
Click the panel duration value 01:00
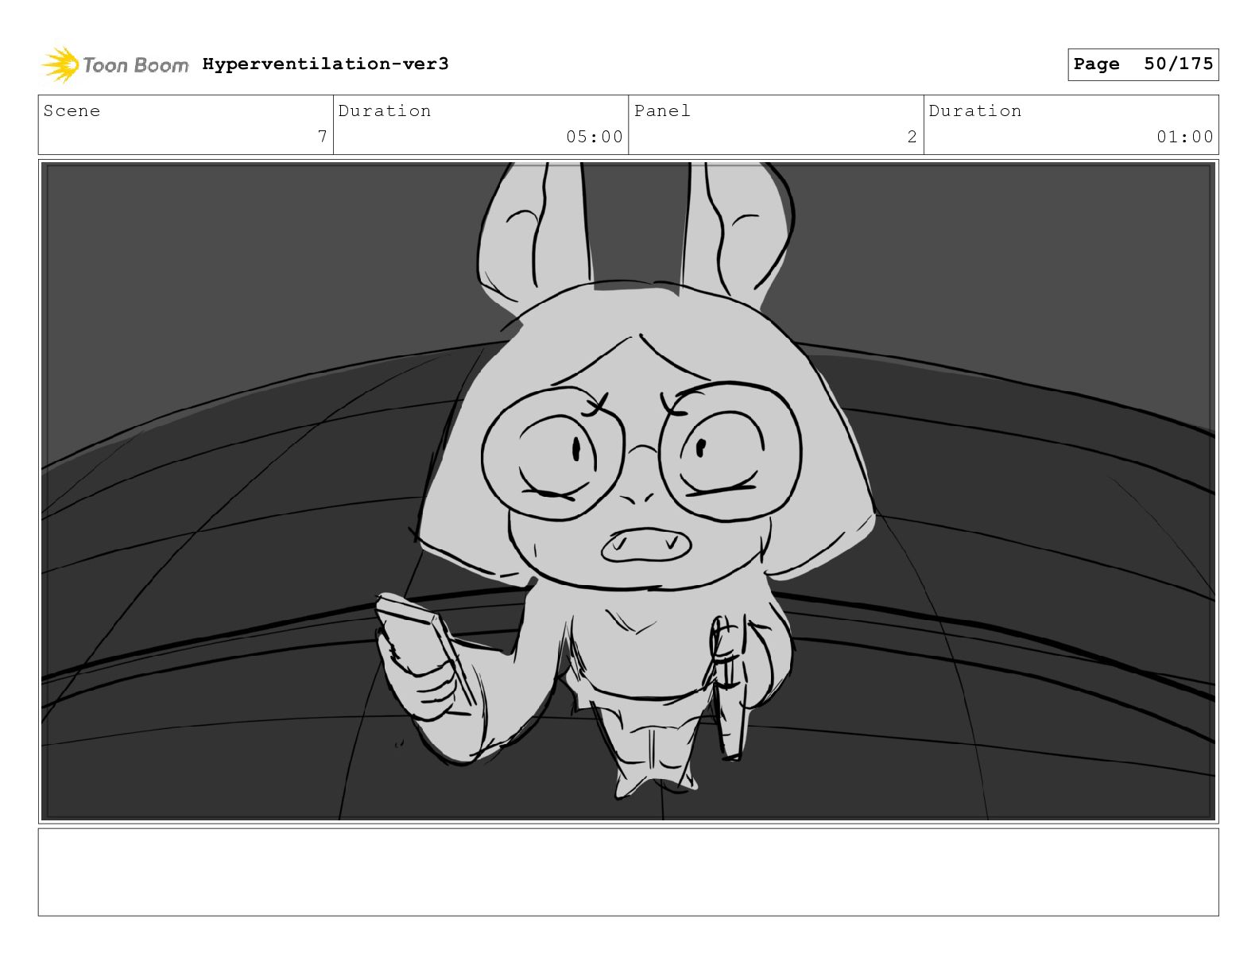[x=1185, y=137]
